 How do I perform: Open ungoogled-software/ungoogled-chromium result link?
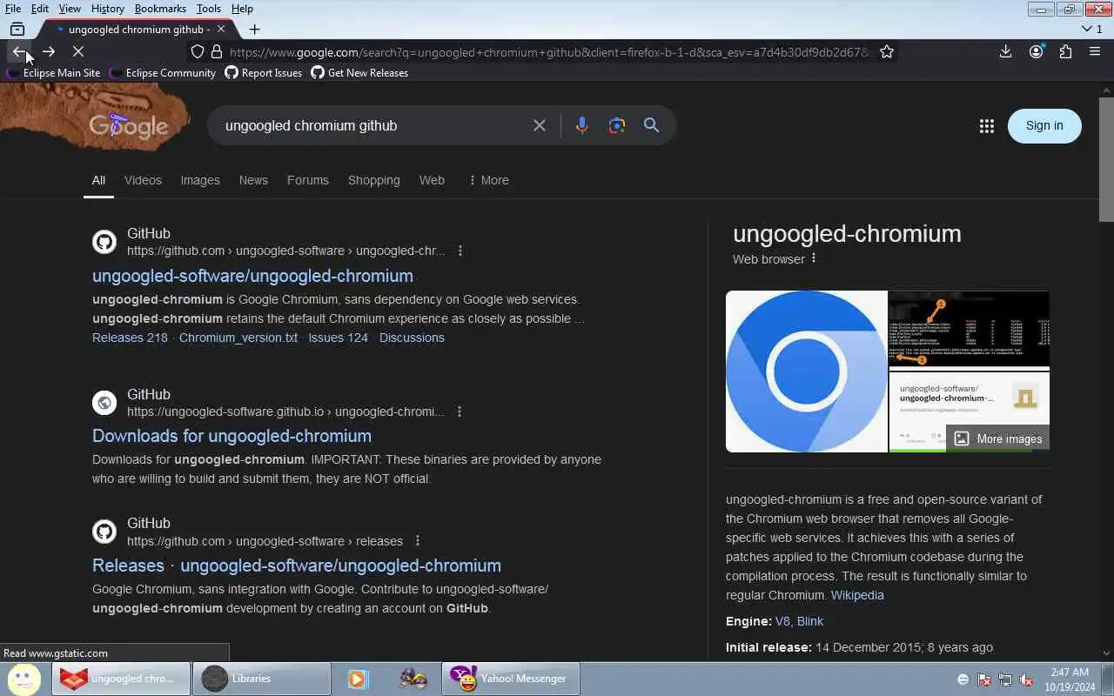tap(252, 276)
